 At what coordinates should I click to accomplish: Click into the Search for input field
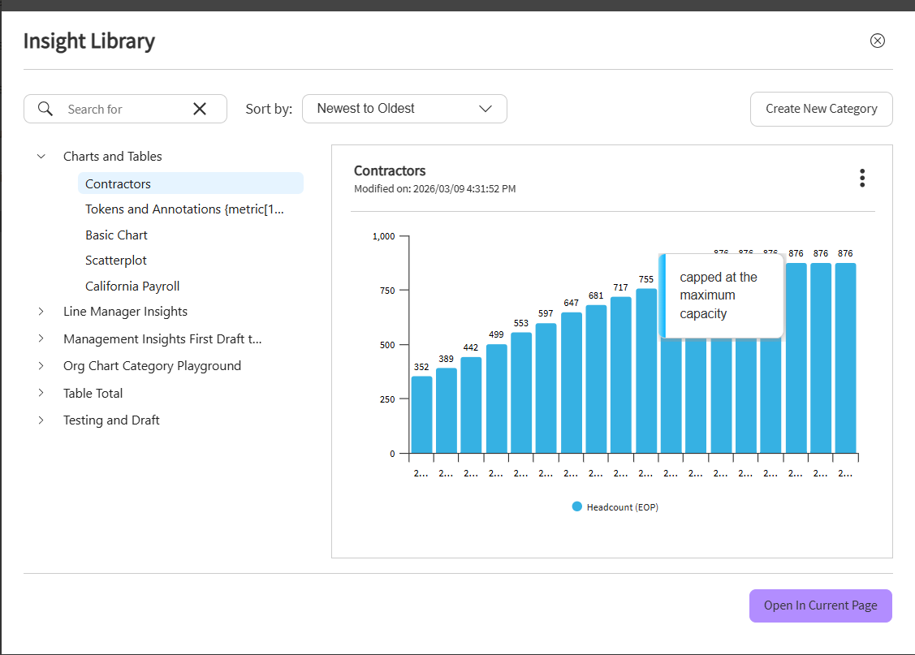click(x=122, y=109)
